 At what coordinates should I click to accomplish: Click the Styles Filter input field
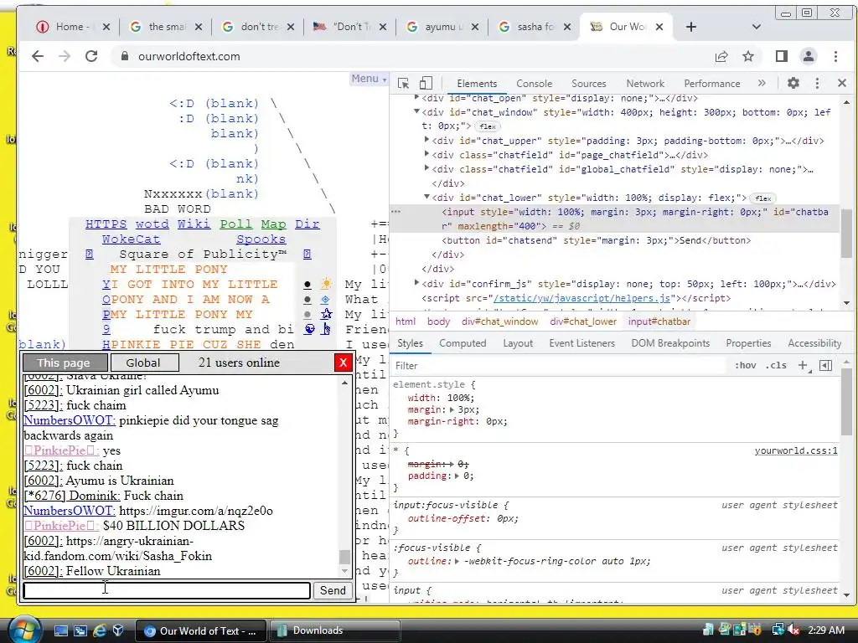561,365
